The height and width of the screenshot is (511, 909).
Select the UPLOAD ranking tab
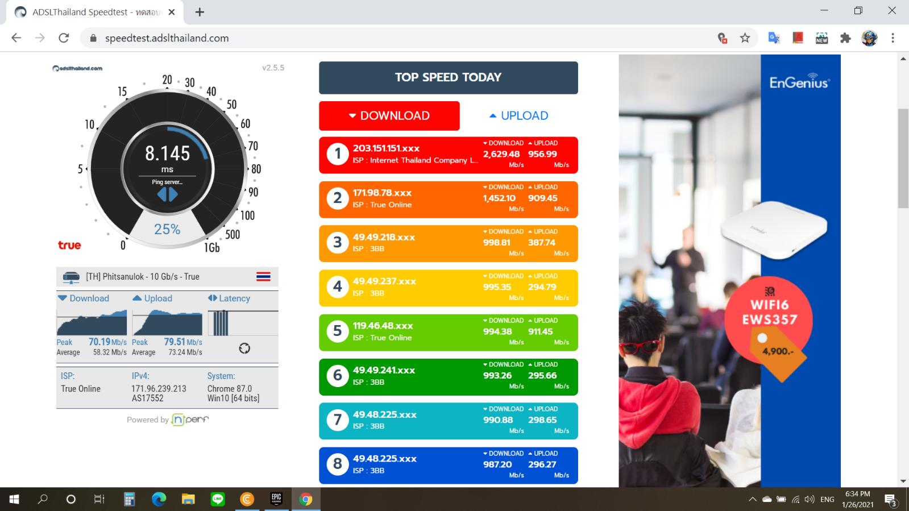tap(519, 116)
